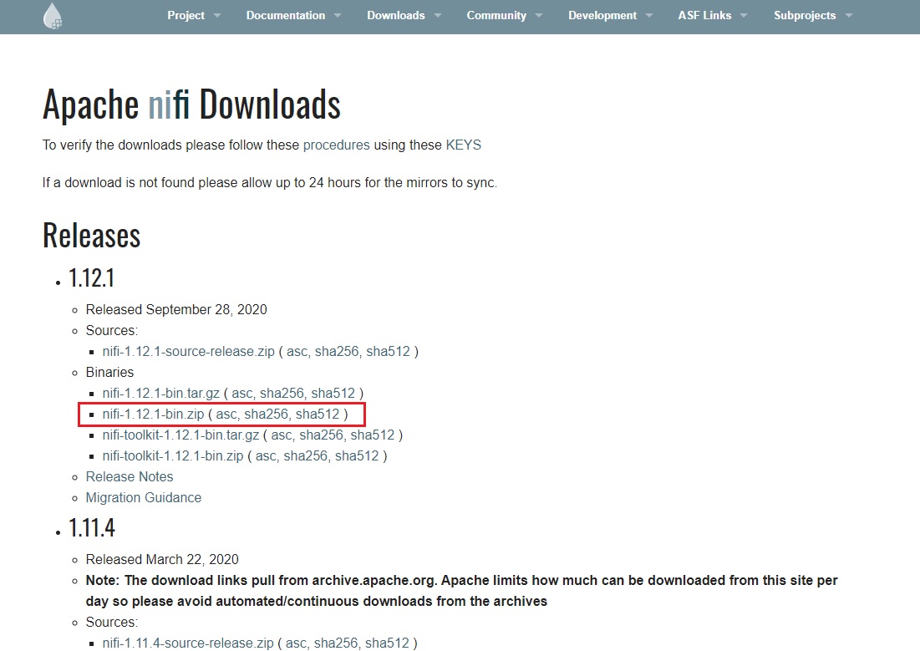Open asc for nifi-1.12.1-bin.tar.gz

[x=241, y=394]
